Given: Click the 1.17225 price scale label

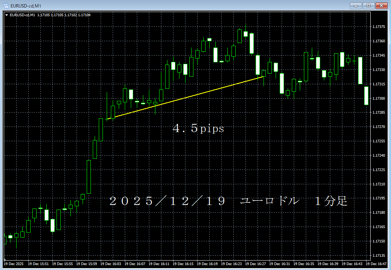Looking at the screenshot, I should point(379,170).
